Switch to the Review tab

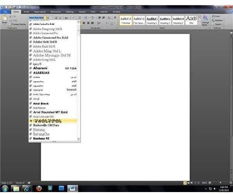pyautogui.click(x=82, y=12)
